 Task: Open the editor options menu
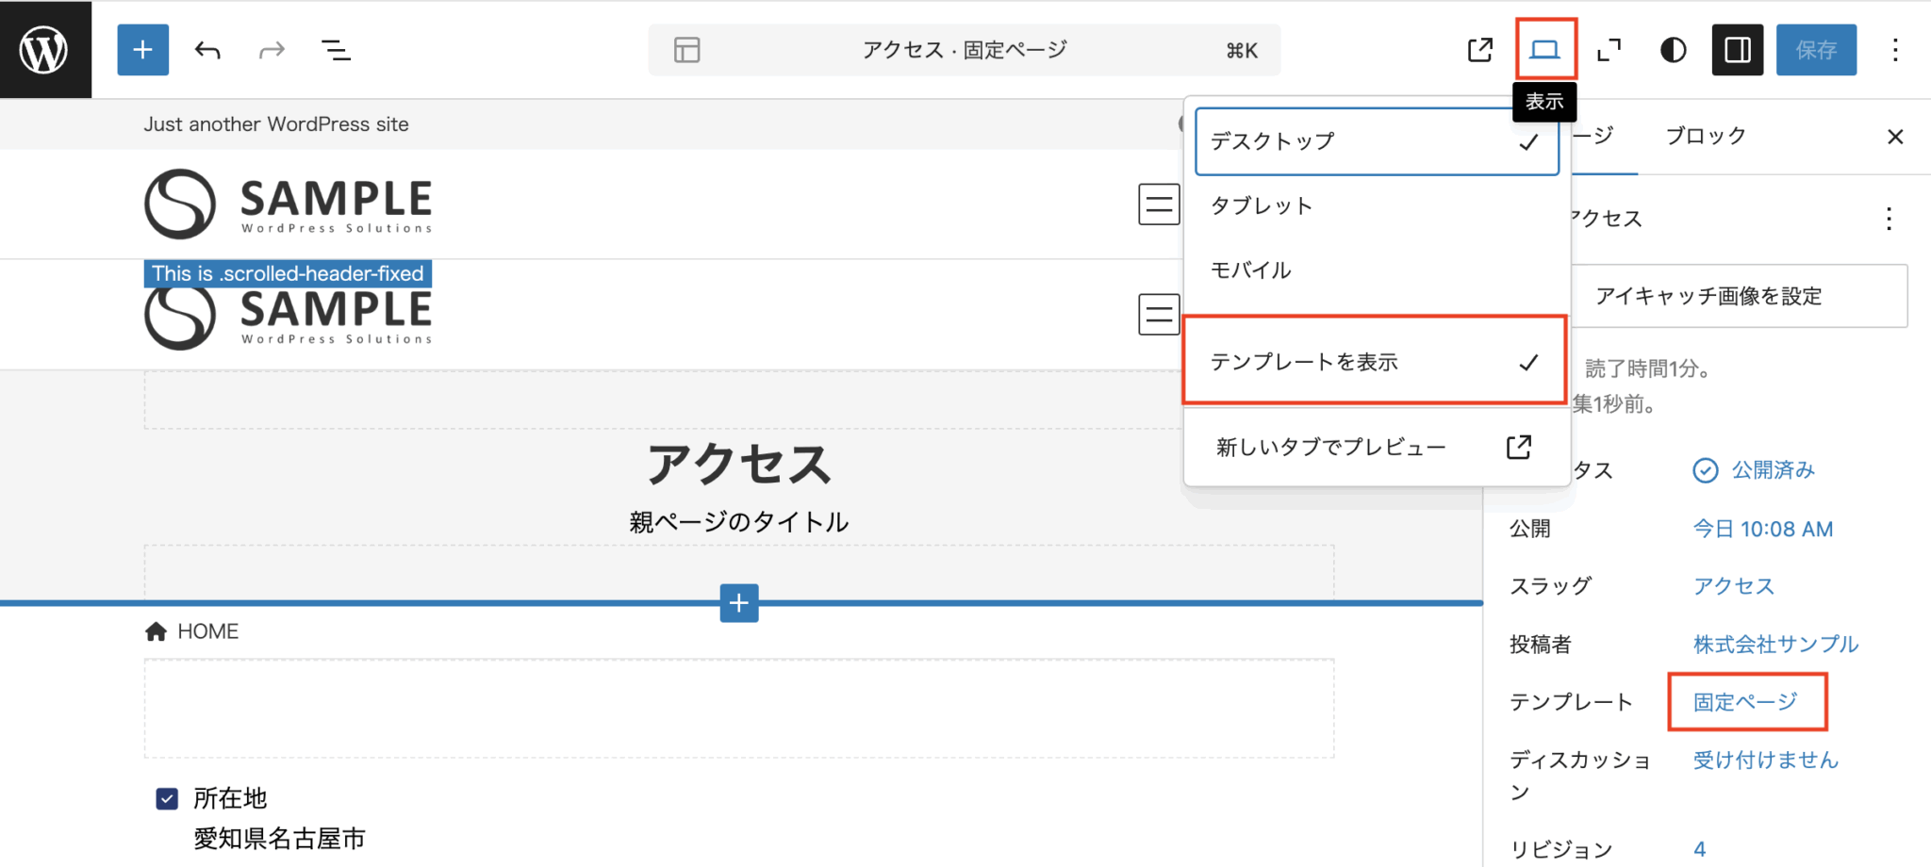(1895, 49)
